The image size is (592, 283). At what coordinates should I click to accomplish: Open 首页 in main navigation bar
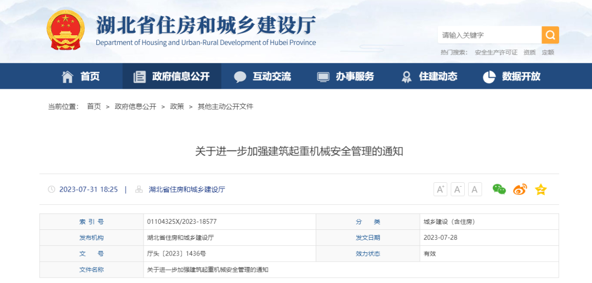click(x=81, y=77)
